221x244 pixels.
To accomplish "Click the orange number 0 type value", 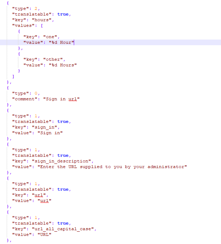I will tap(36, 93).
